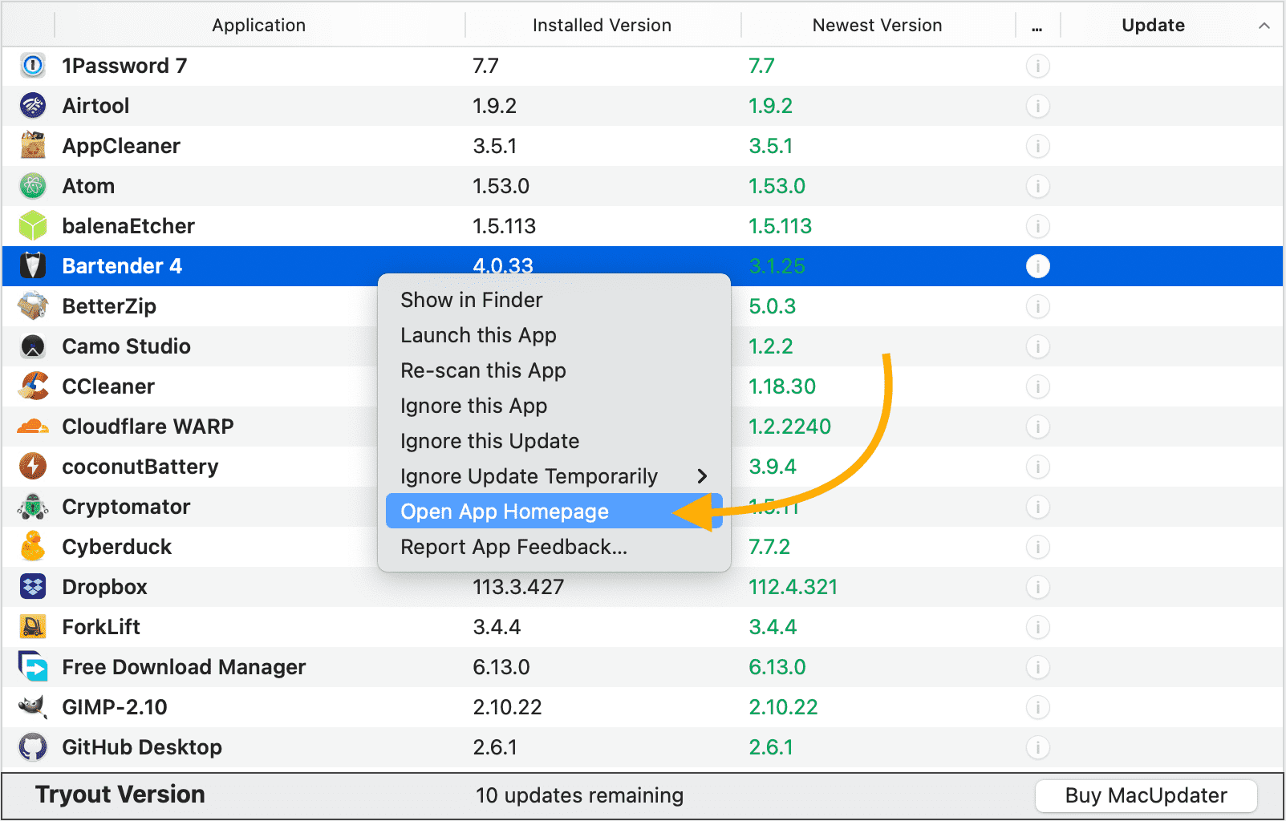The height and width of the screenshot is (821, 1286).
Task: Click Bartender 4 installed version 4.0.33
Action: point(503,266)
